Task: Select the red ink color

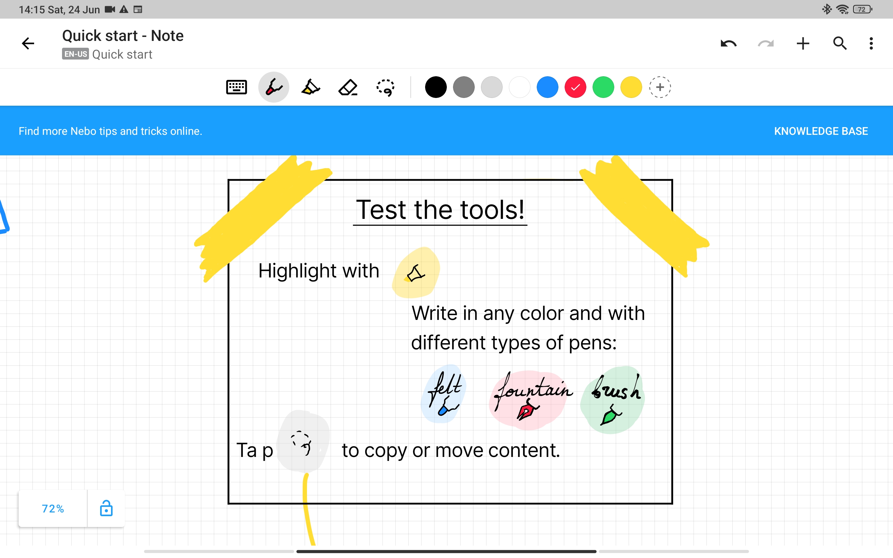Action: click(x=575, y=87)
